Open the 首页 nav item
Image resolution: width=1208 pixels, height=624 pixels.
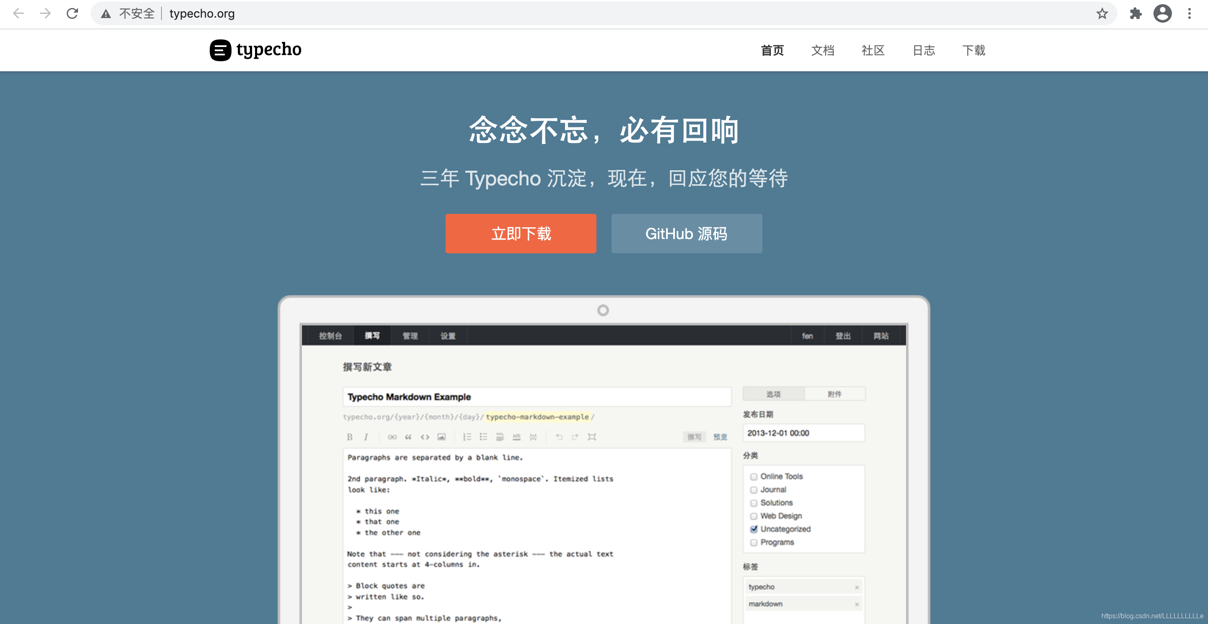[x=772, y=50]
